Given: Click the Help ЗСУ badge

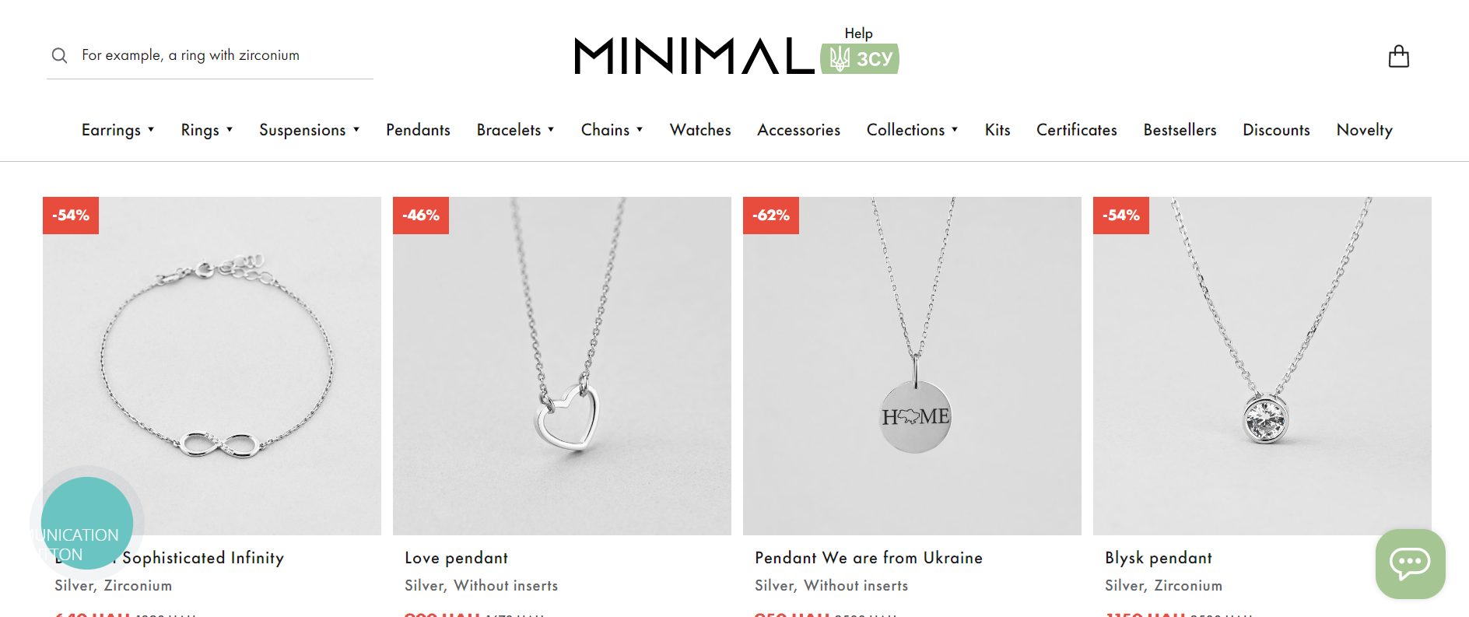Looking at the screenshot, I should pos(860,51).
